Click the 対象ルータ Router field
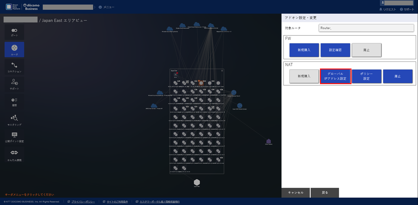 (366, 28)
